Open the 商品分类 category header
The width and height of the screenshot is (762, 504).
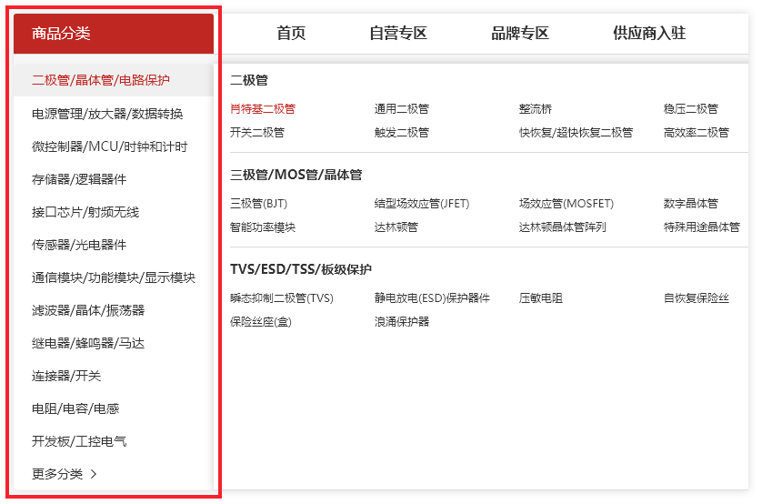coord(114,34)
